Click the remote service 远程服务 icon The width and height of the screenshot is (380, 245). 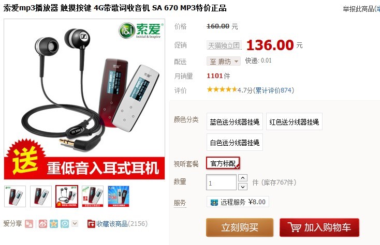214,202
